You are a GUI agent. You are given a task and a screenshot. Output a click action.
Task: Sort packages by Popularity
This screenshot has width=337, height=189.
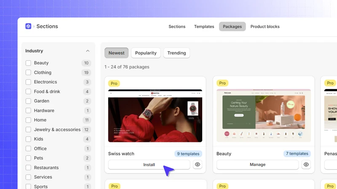pyautogui.click(x=146, y=53)
